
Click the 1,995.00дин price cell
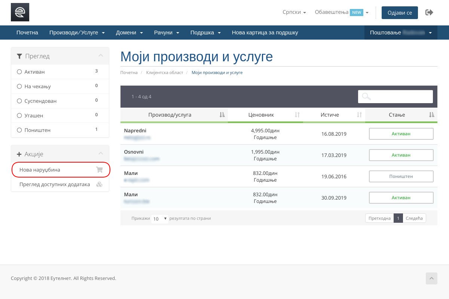[265, 152]
